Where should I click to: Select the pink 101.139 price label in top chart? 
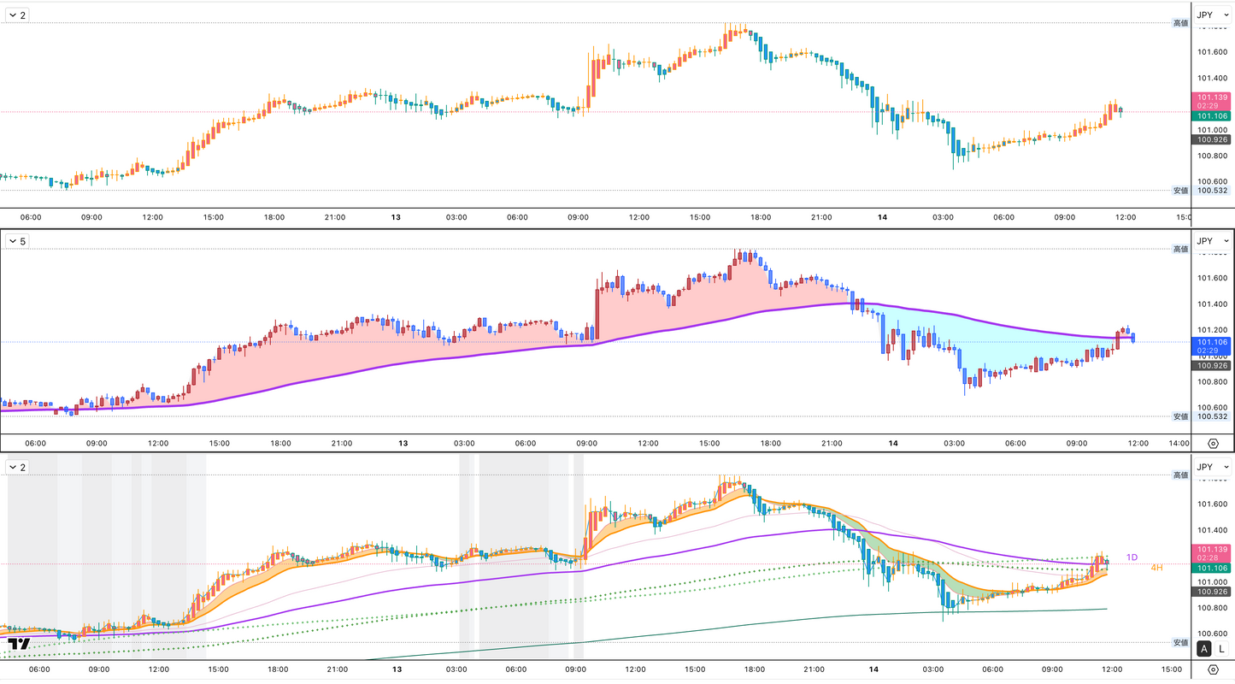click(1212, 97)
